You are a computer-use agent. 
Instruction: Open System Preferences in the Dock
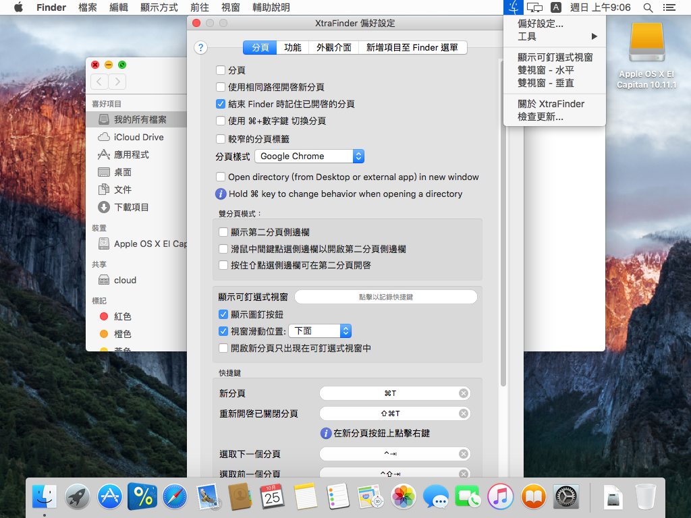pos(566,496)
